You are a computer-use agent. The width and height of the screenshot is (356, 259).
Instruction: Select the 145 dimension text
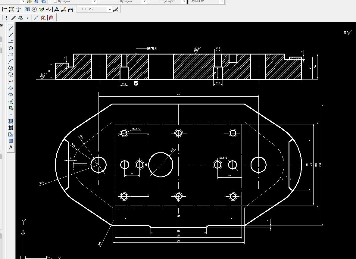tap(179, 216)
